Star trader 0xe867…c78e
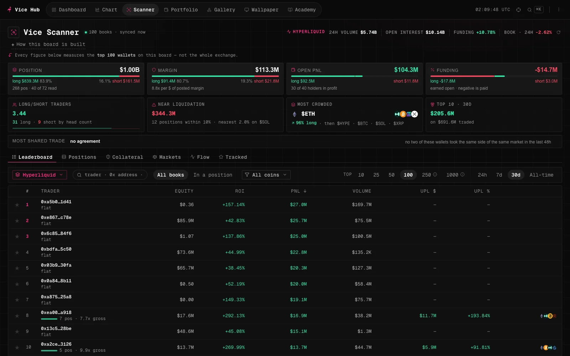 pos(17,221)
